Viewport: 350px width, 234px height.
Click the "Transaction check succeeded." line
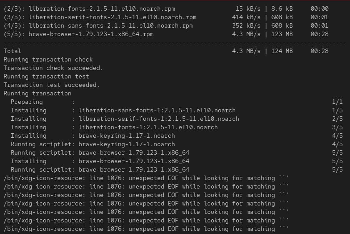pyautogui.click(x=53, y=68)
